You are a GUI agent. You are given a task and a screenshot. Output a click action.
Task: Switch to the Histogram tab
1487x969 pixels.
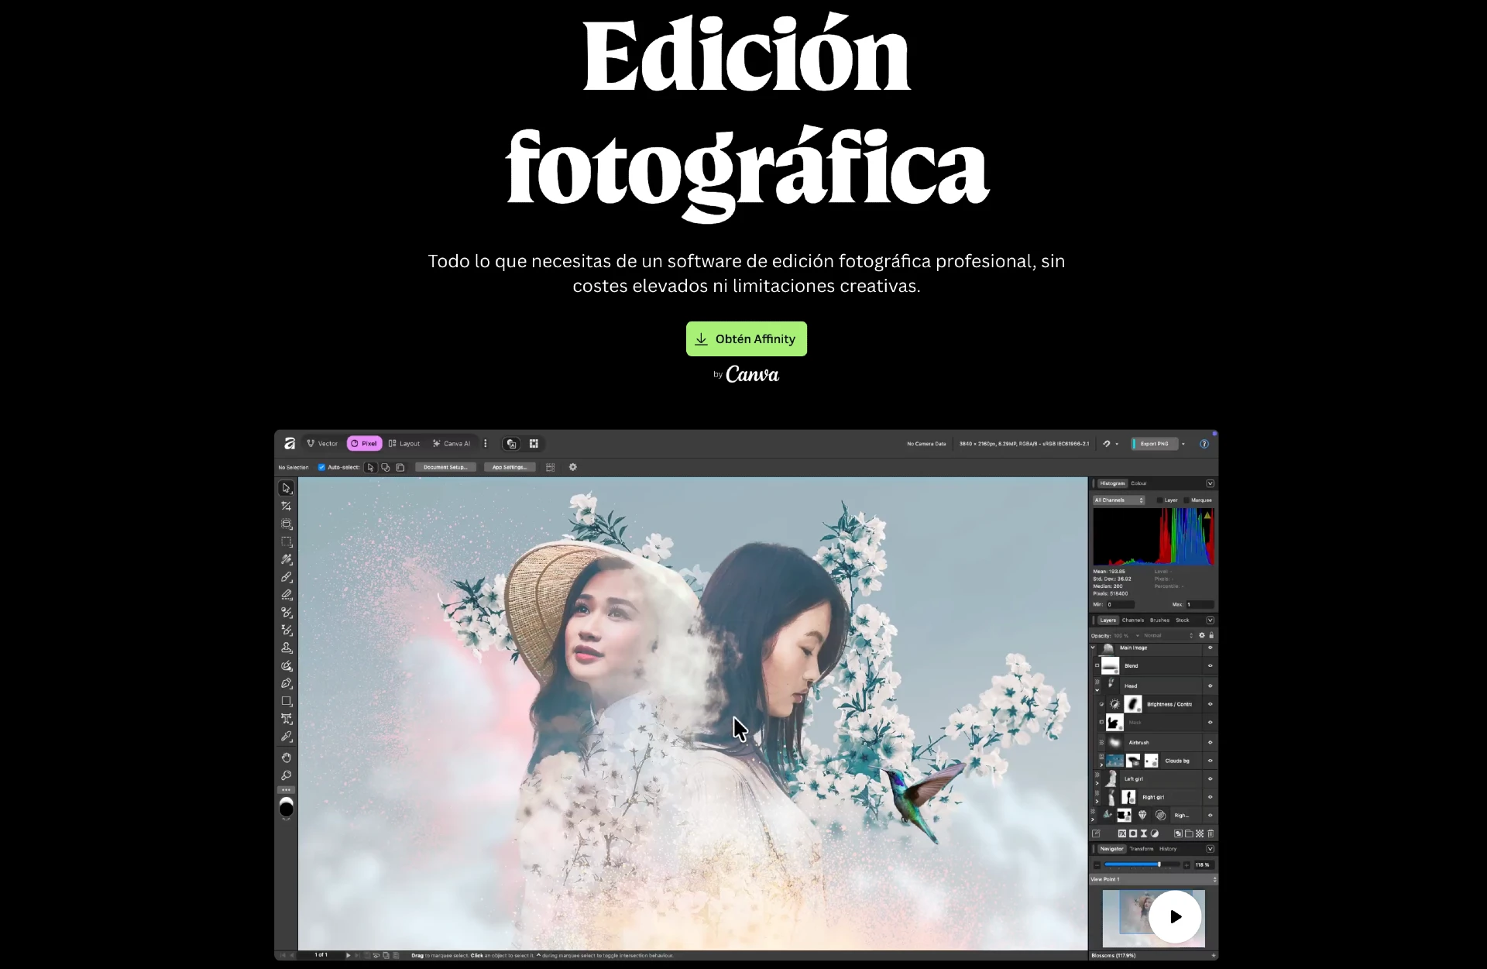click(x=1112, y=483)
